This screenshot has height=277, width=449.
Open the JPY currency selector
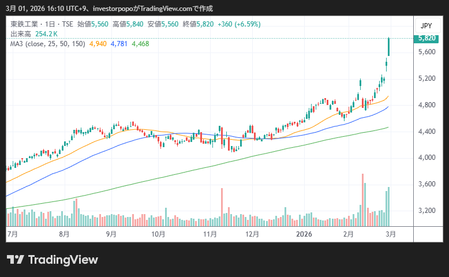426,26
